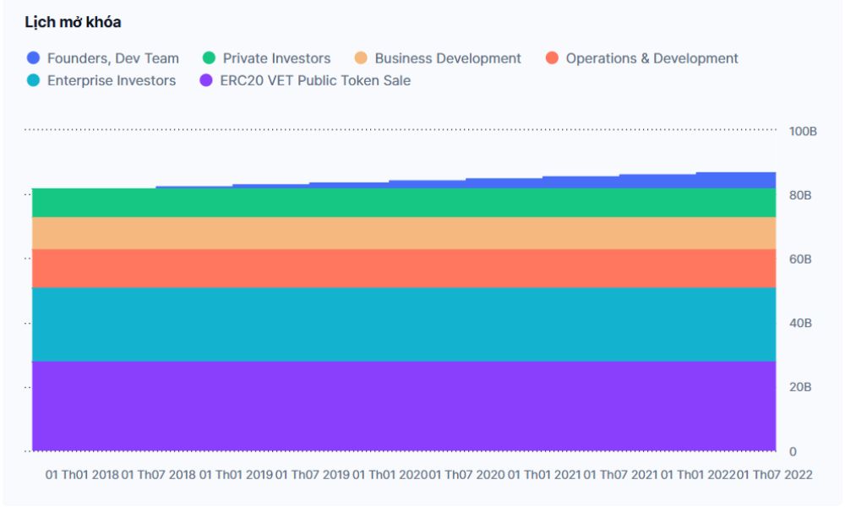This screenshot has height=507, width=845.
Task: Click the red Operations & Development chart band
Action: click(x=404, y=268)
